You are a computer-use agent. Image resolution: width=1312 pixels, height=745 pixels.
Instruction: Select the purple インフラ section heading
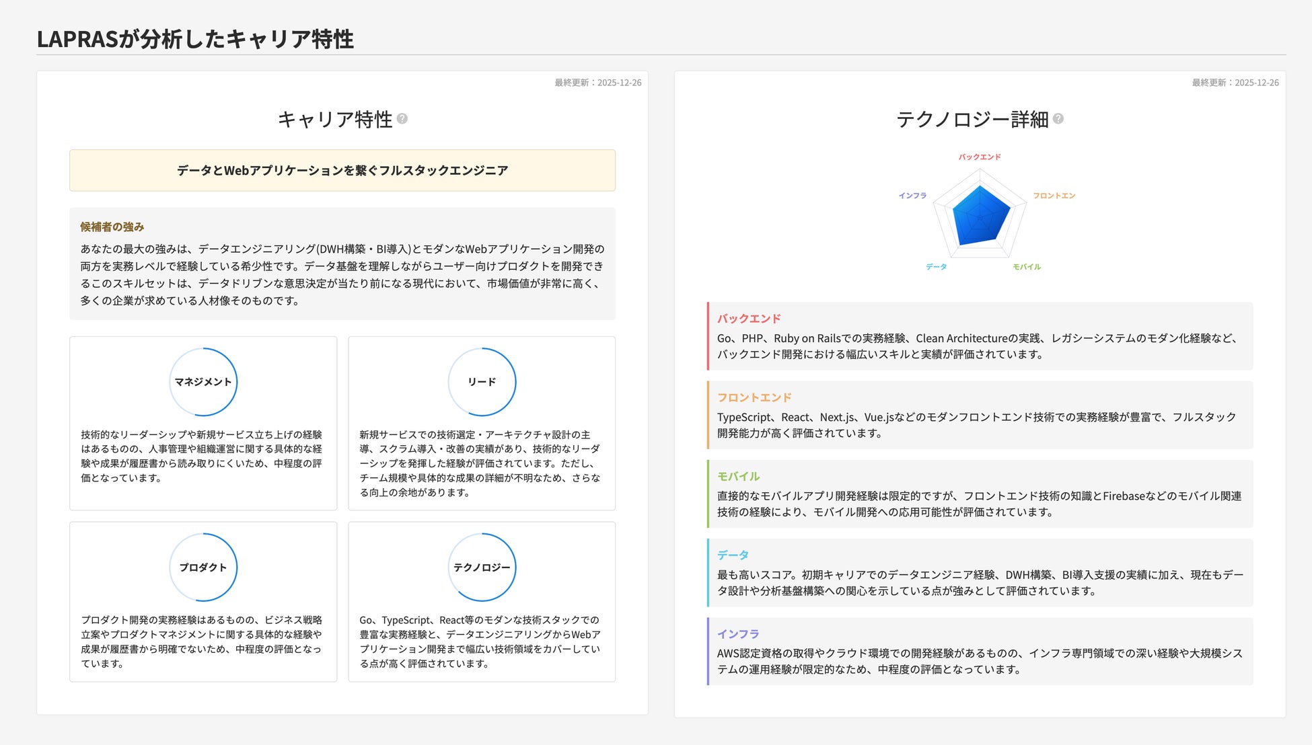tap(738, 634)
